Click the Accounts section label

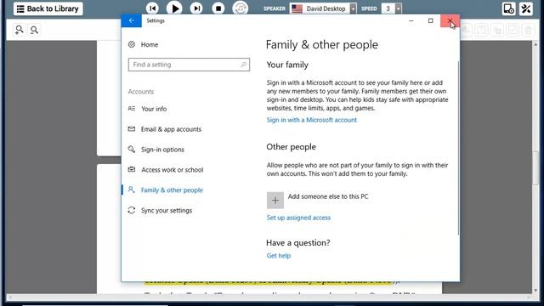click(141, 92)
